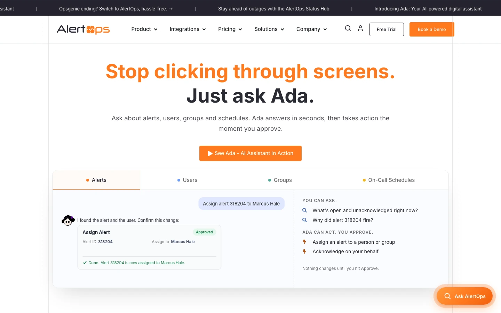The height and width of the screenshot is (313, 501).
Task: Click the green Approved badge
Action: [204, 232]
